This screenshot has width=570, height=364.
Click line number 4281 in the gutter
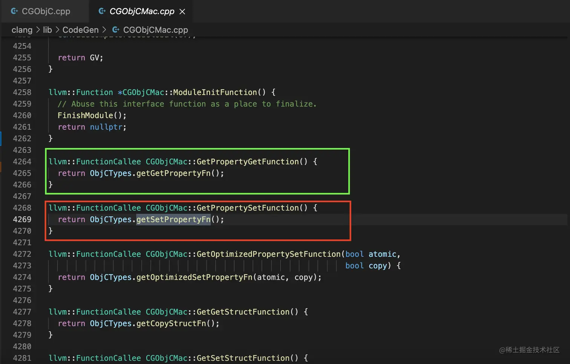[x=22, y=358]
